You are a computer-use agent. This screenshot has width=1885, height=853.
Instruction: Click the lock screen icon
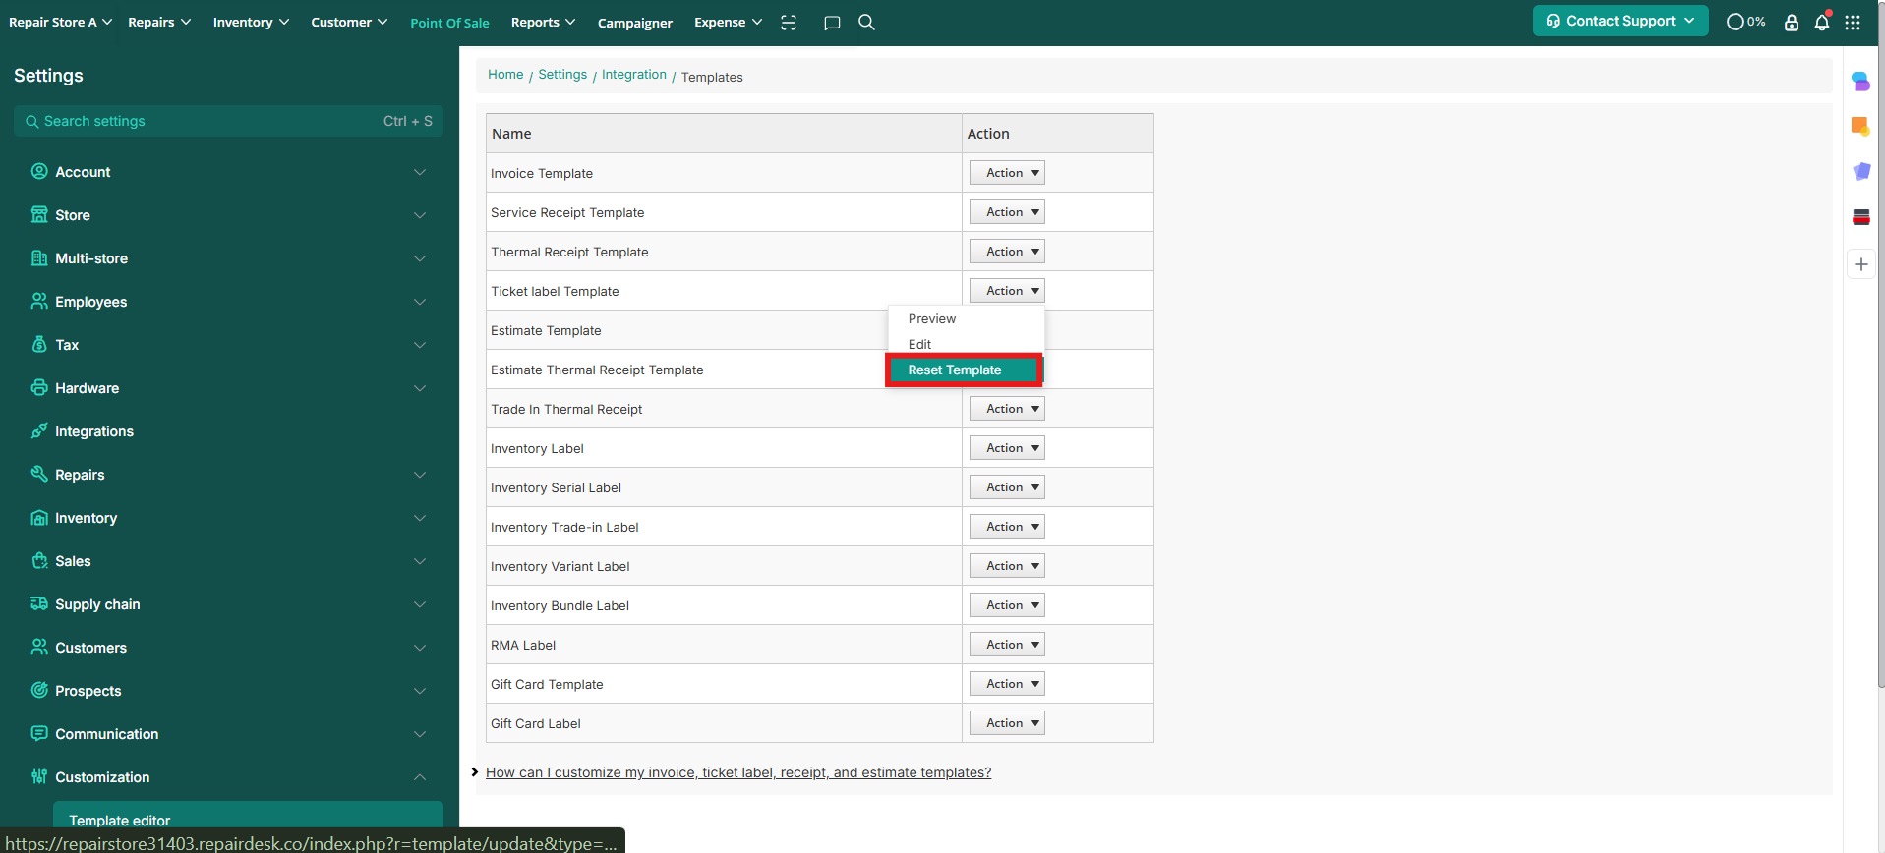pos(1791,23)
